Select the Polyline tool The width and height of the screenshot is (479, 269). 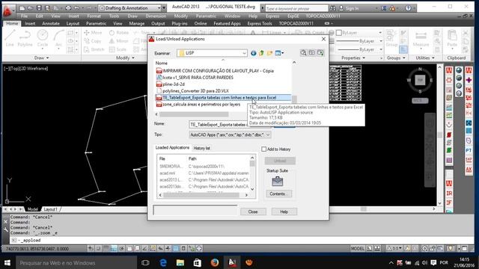[x=25, y=38]
